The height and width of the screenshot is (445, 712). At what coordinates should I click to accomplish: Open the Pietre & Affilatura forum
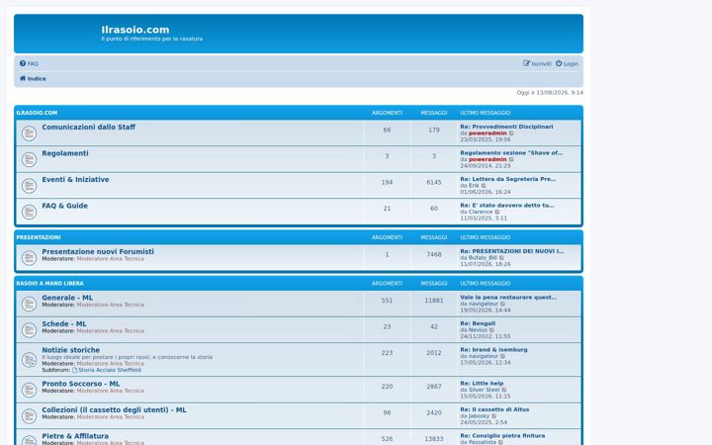pyautogui.click(x=75, y=436)
